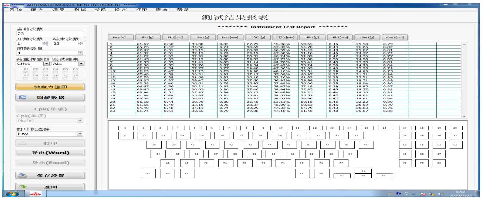Click the green return arrow icon on 返回
Image resolution: width=483 pixels, height=201 pixels.
pyautogui.click(x=23, y=187)
